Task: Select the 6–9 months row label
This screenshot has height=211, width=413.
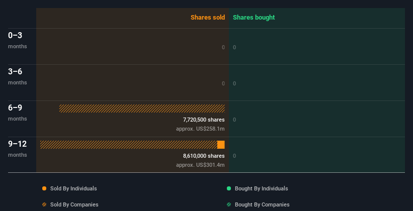Action: [18, 113]
